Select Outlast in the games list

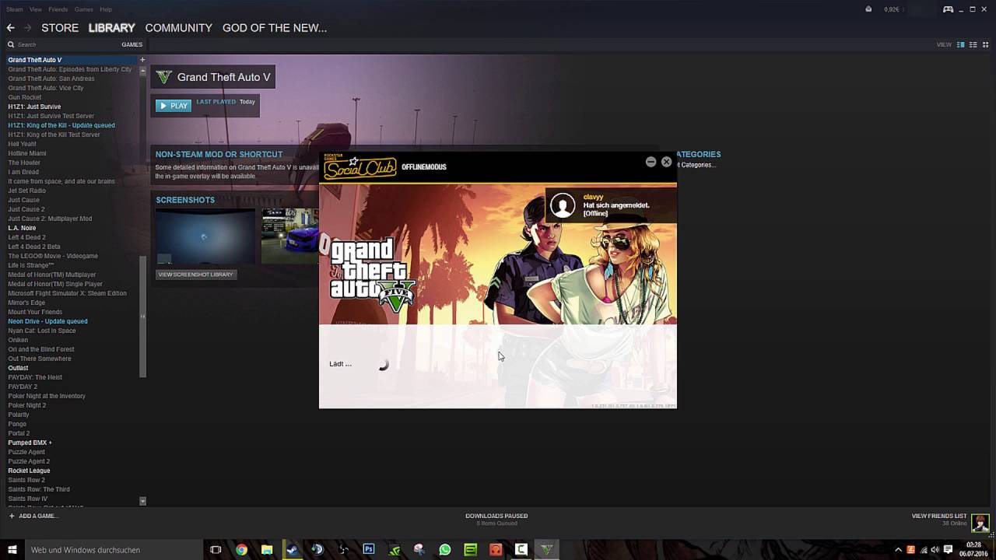pos(18,368)
